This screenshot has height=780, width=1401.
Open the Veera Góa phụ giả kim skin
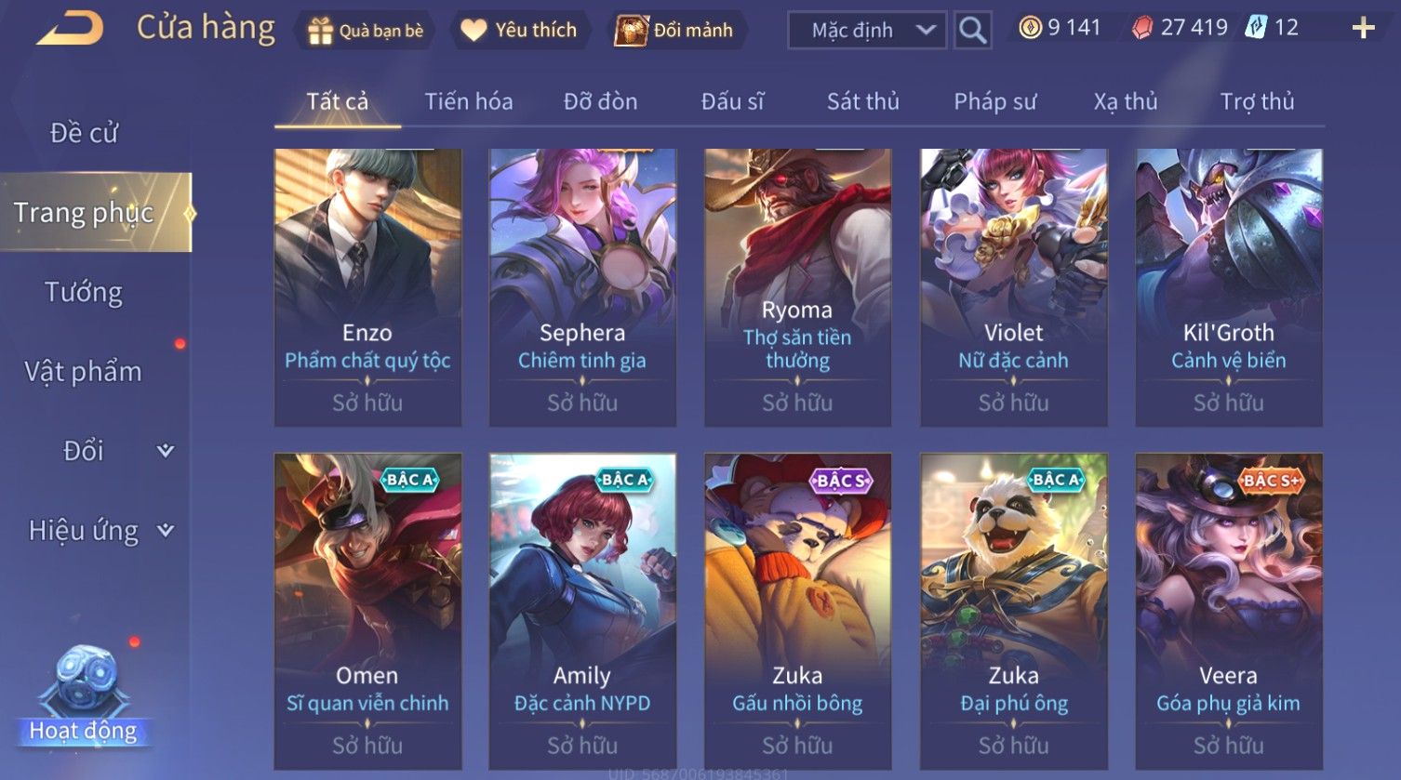[x=1229, y=611]
